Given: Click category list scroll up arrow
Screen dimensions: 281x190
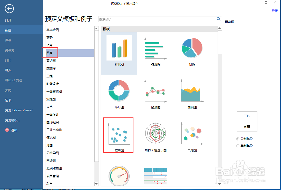Looking at the screenshot, I should pos(96,28).
